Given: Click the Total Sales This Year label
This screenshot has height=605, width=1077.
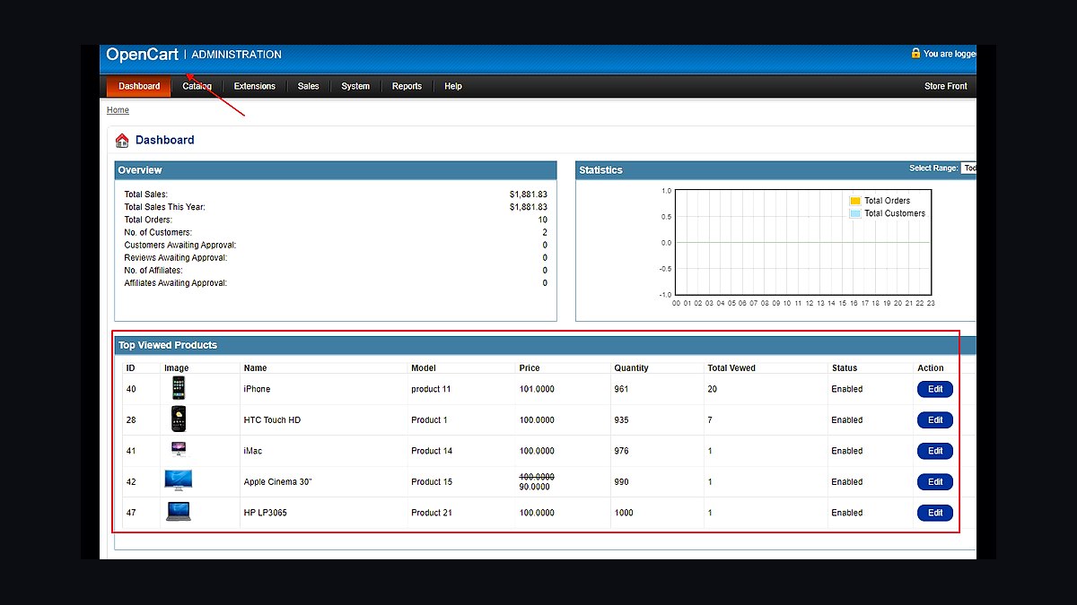Looking at the screenshot, I should [164, 207].
